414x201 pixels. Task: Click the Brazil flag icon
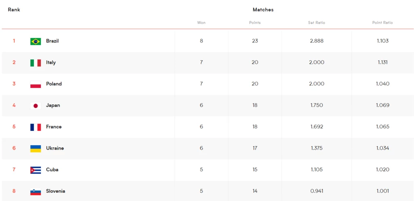[x=36, y=41]
